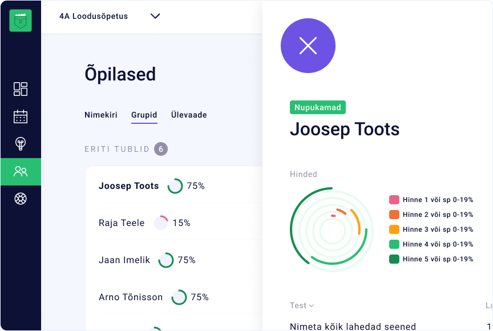Click the Hinded grades donut chart
Image resolution: width=493 pixels, height=331 pixels.
pos(332,230)
